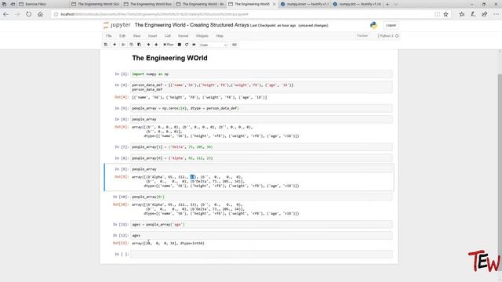Expand the tab previews chevron
Screen dimensions: 502x282
[395, 4]
